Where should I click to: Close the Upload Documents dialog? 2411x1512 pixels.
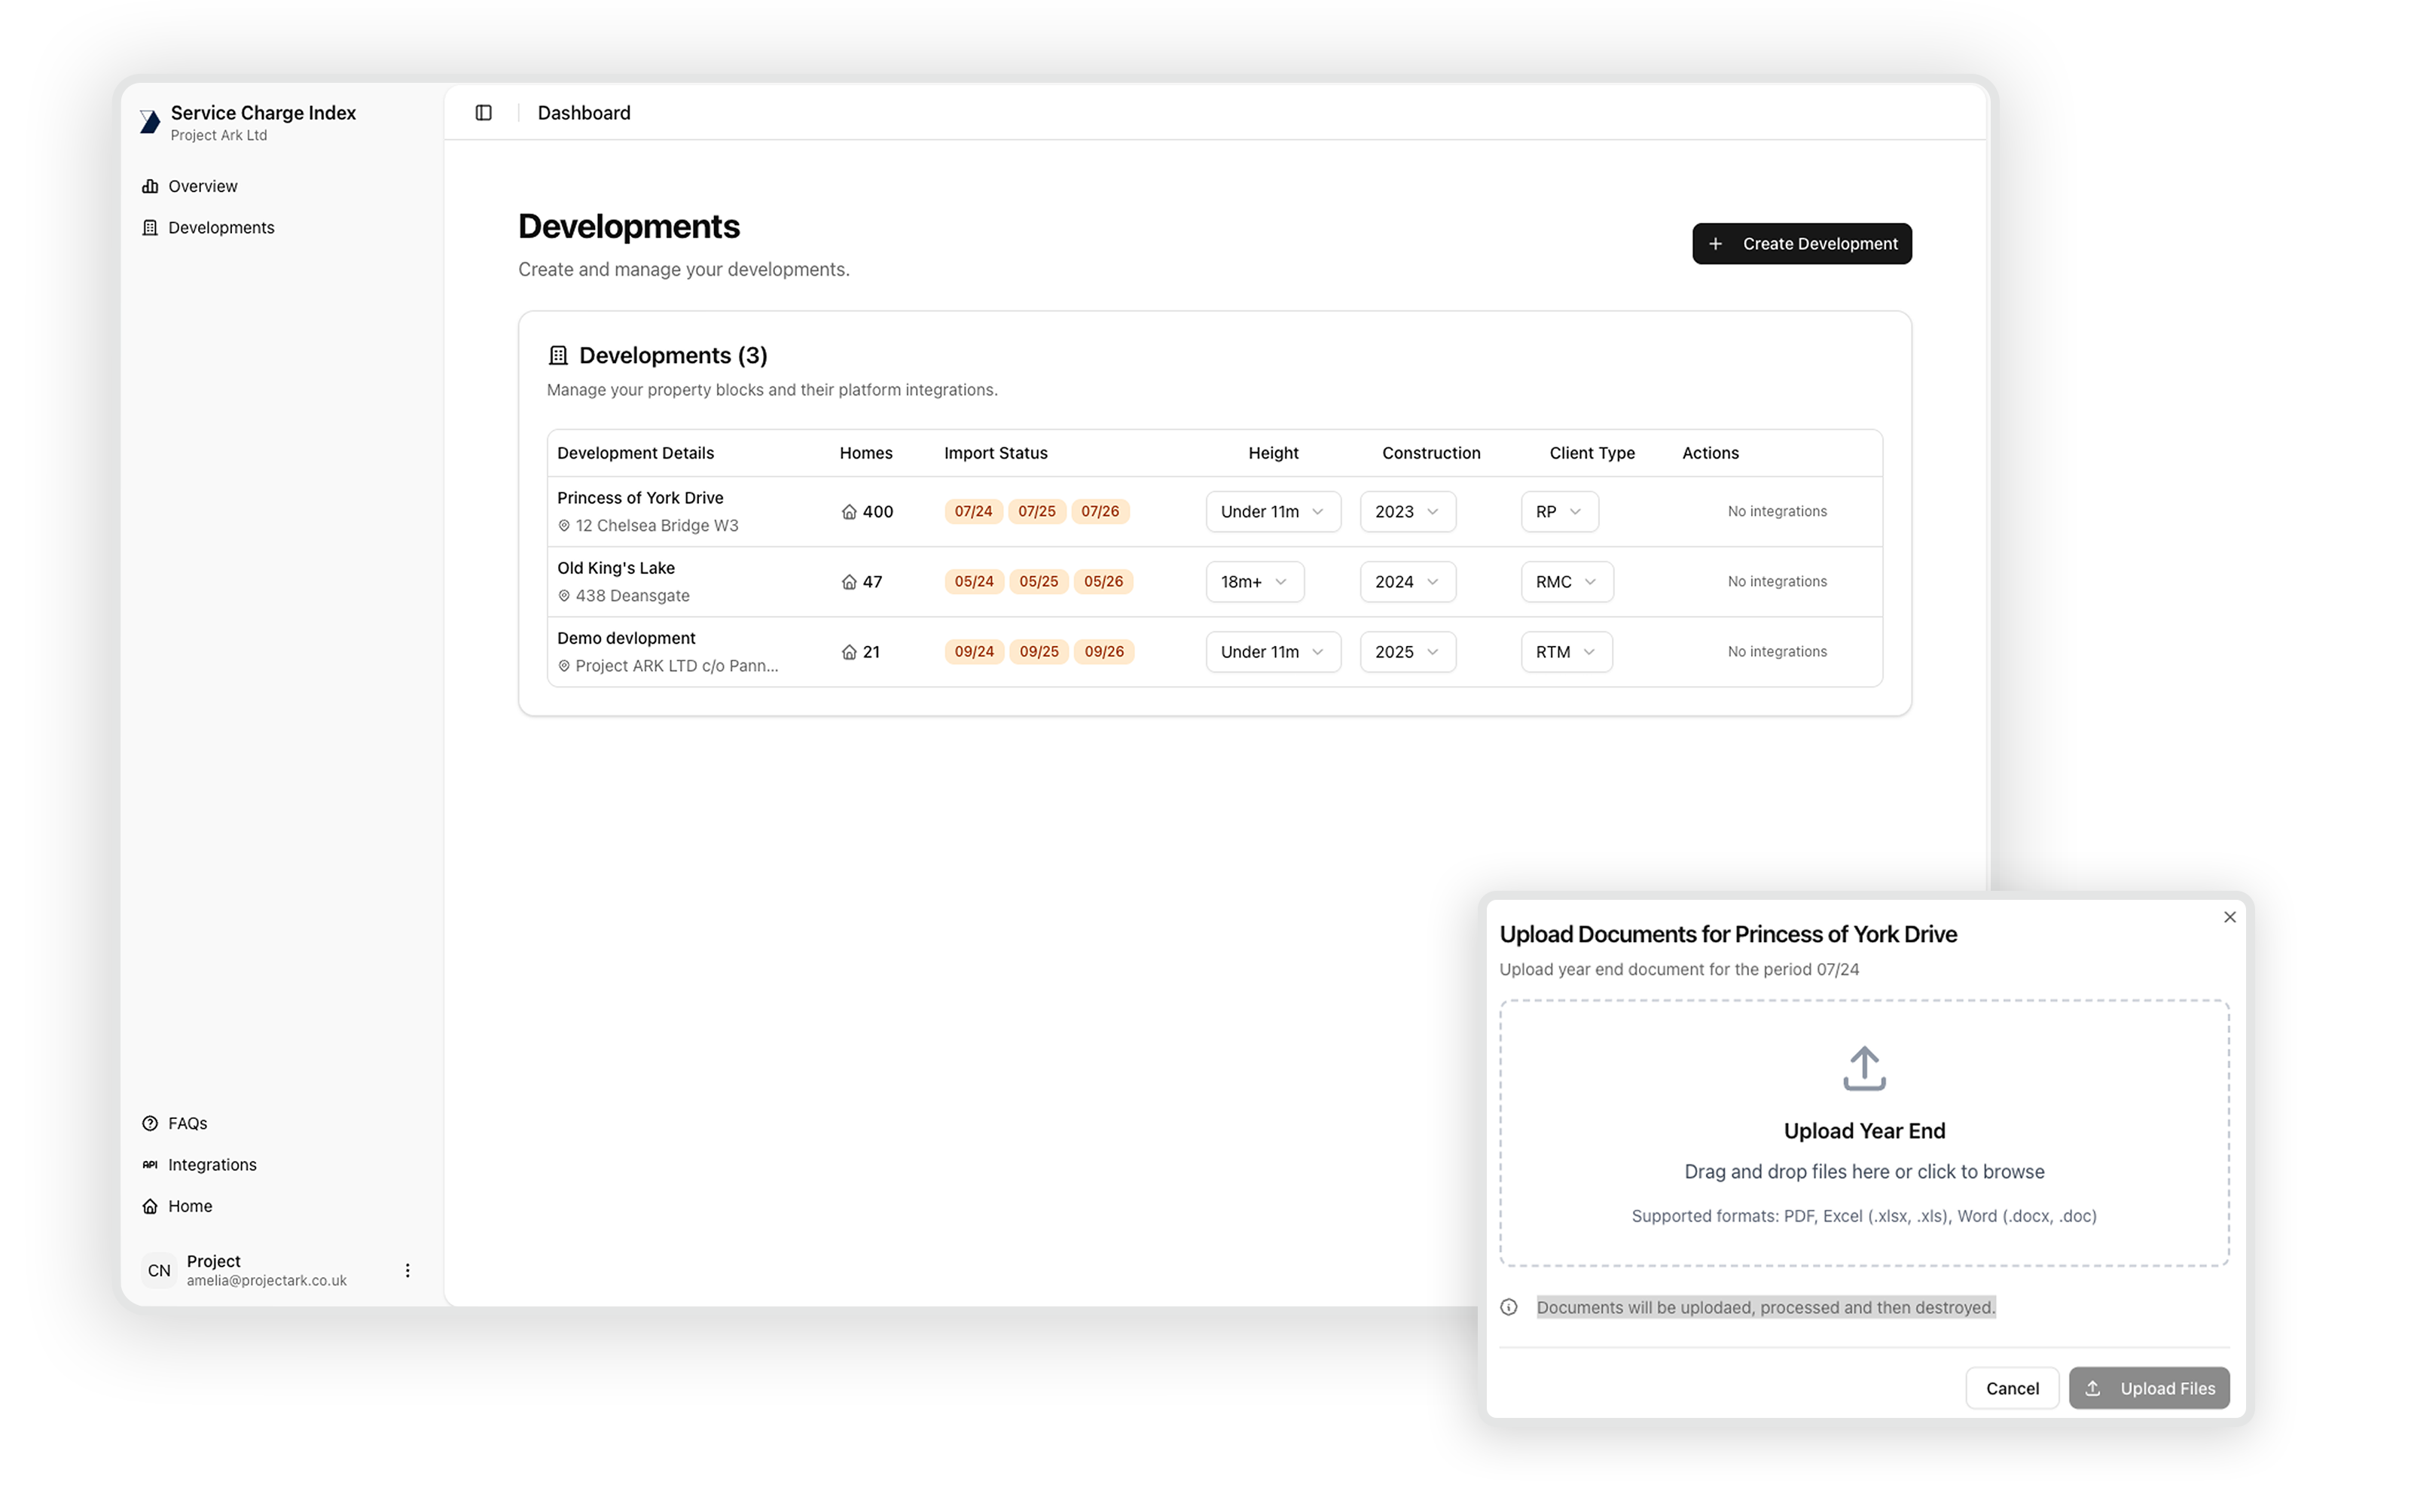pos(2229,917)
